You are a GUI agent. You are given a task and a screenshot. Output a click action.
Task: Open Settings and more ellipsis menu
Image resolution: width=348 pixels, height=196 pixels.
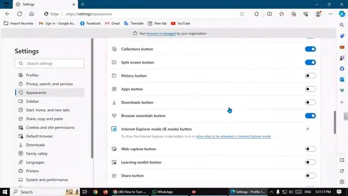point(331,14)
